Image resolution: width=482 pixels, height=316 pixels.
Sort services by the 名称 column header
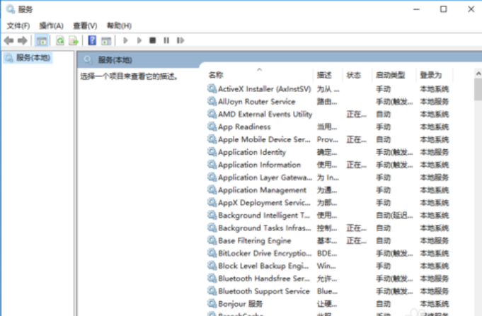[216, 75]
